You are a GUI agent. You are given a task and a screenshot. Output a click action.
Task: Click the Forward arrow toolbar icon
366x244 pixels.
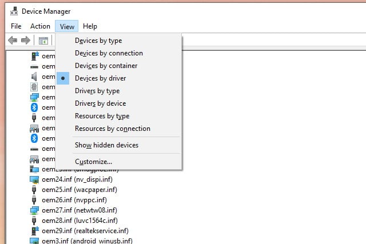click(x=25, y=40)
